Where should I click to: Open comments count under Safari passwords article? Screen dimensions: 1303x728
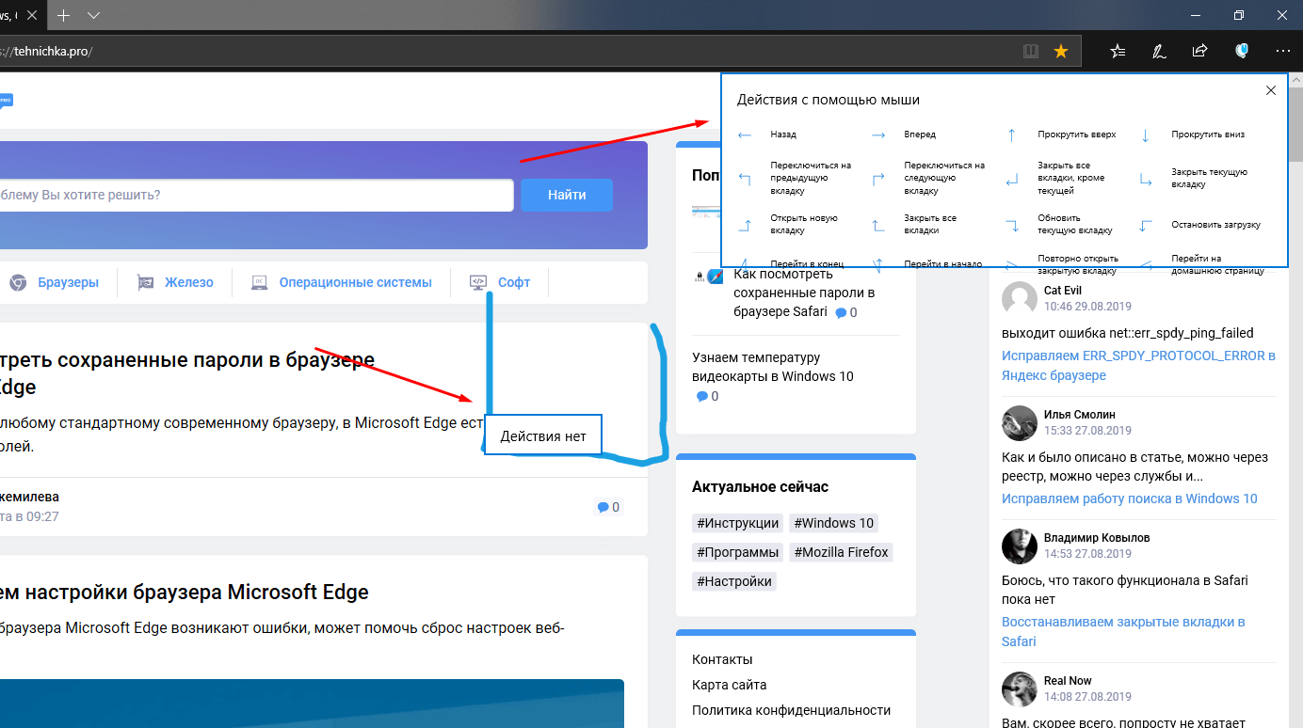(846, 312)
